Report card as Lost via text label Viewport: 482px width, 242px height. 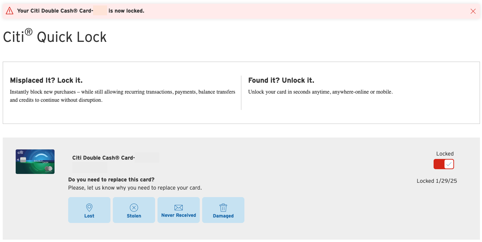point(89,216)
